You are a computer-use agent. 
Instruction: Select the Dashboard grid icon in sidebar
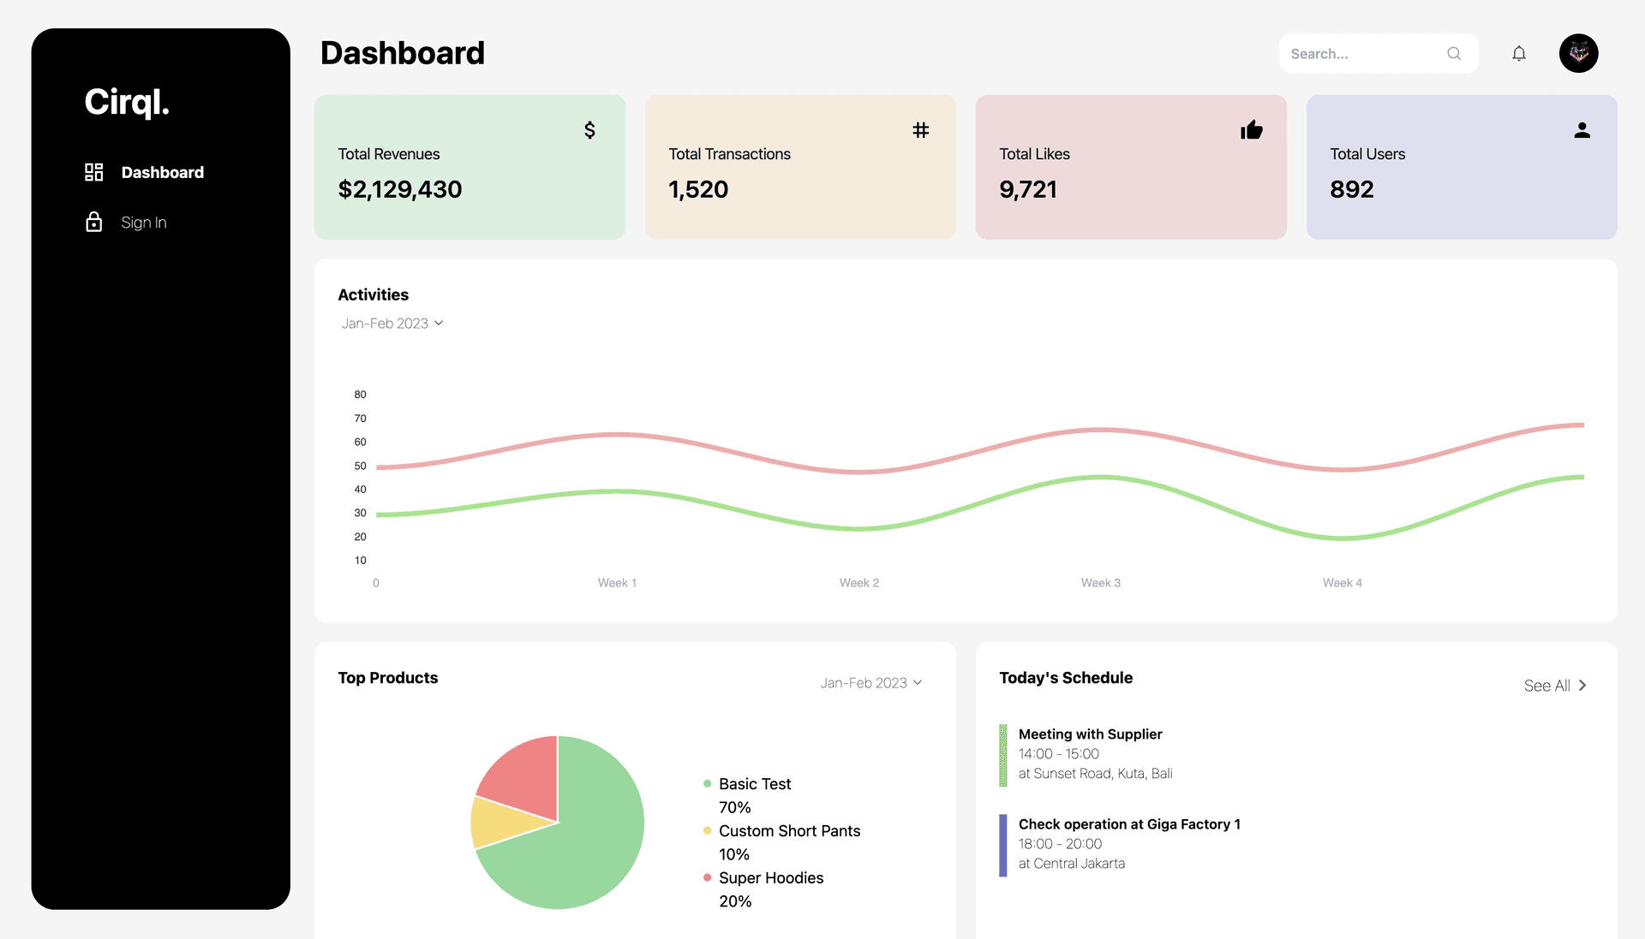click(93, 172)
